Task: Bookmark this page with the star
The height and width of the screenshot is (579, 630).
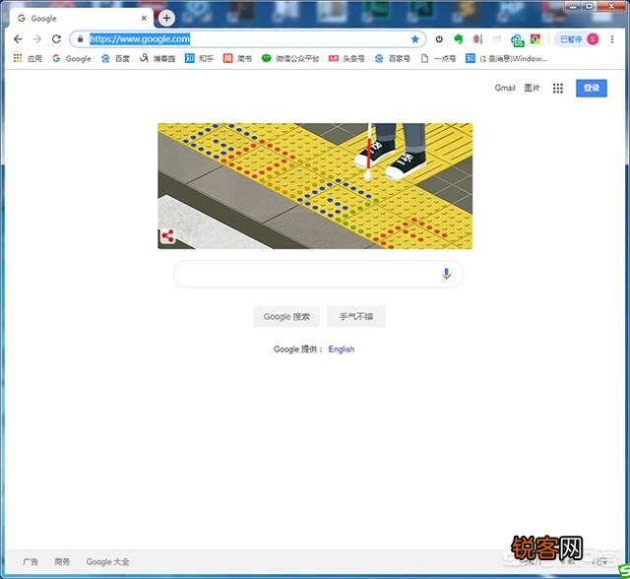Action: coord(415,39)
